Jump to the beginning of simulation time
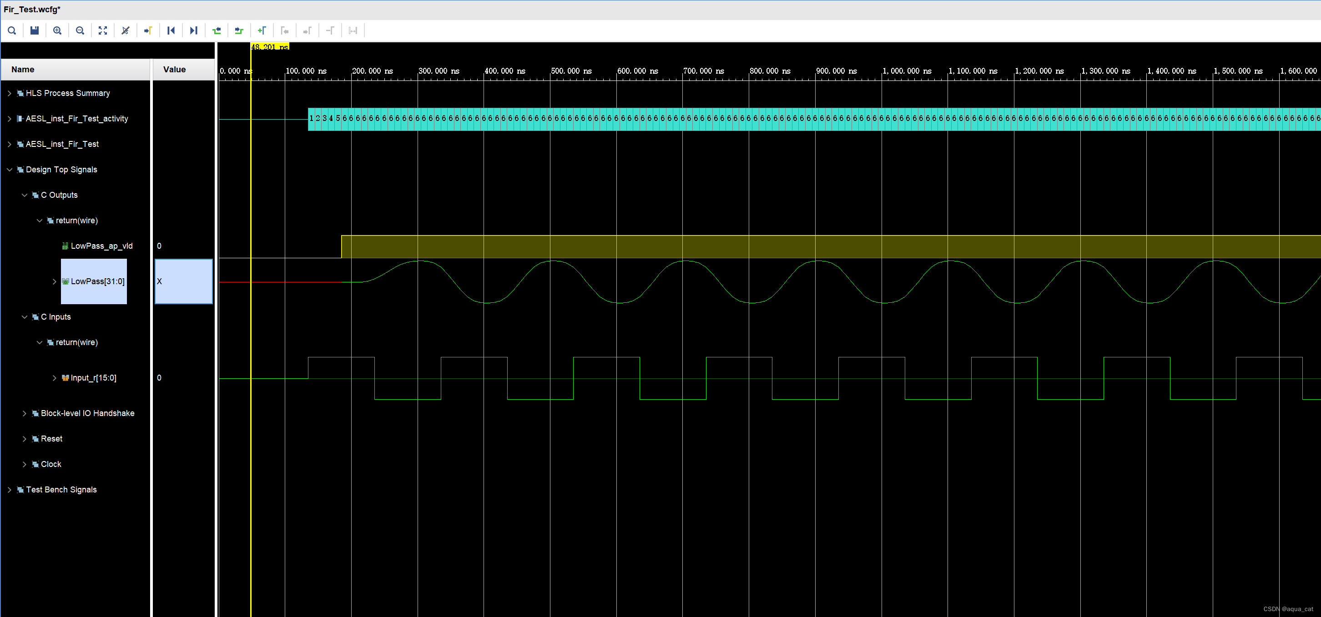Viewport: 1321px width, 617px height. pyautogui.click(x=171, y=31)
